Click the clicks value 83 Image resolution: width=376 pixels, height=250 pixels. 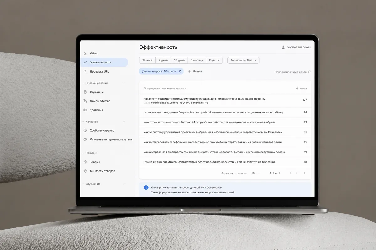[305, 122]
